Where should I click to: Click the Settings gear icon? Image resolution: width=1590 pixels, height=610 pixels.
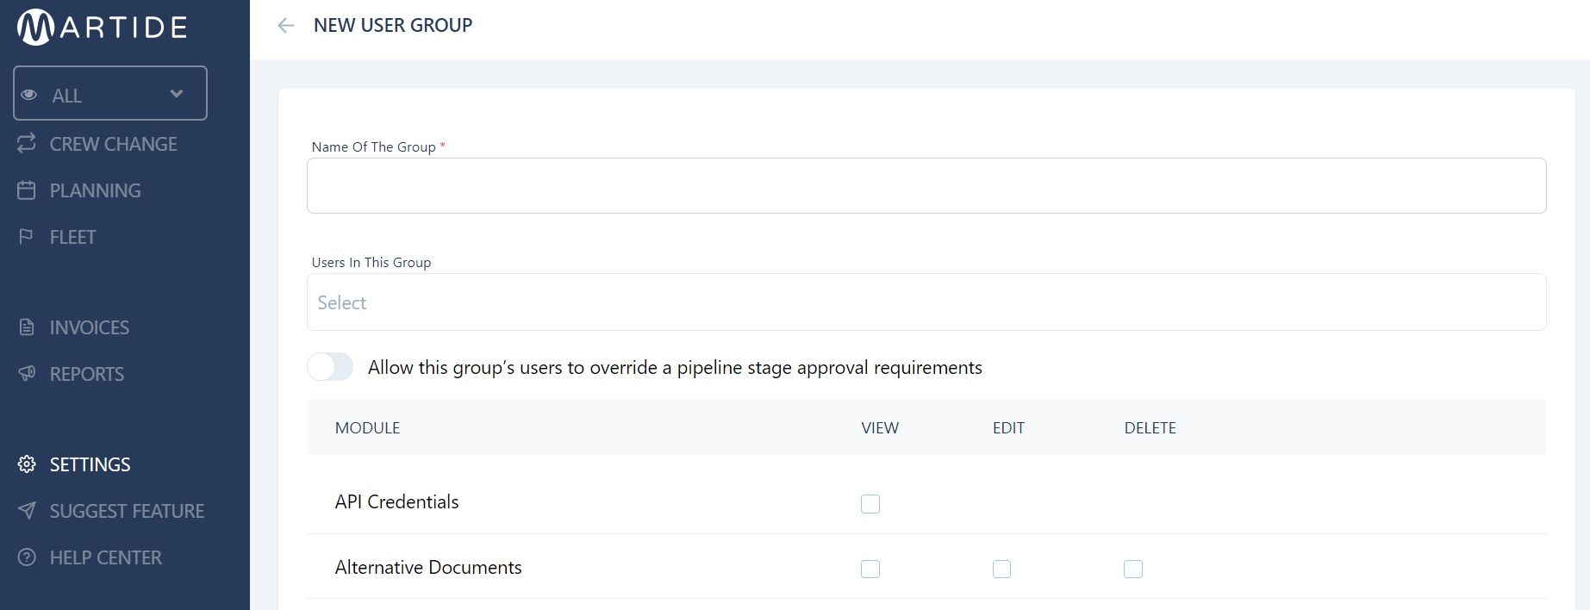27,464
